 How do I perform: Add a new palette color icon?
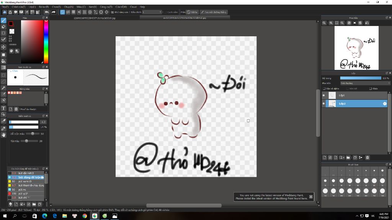click(x=11, y=109)
